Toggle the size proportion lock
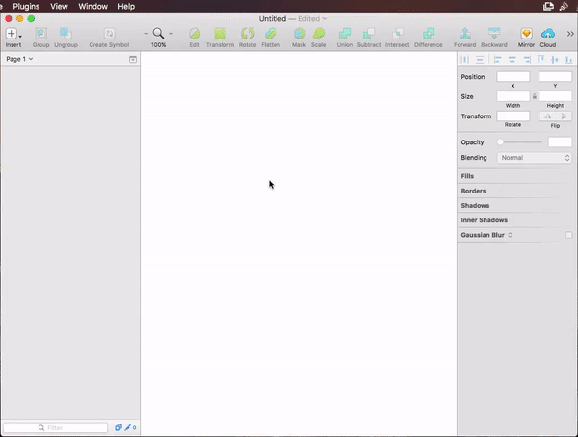578x437 pixels. 535,96
